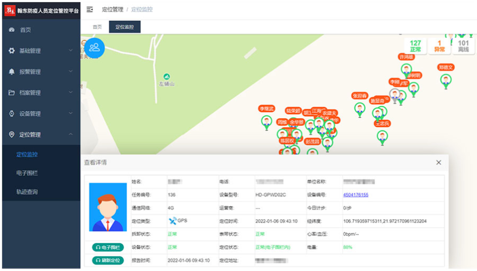Filter by 101 离线 status
Screen dimensions: 477x271
[463, 46]
